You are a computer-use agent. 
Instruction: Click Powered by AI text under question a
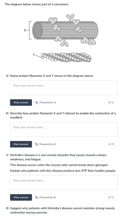point(48,102)
